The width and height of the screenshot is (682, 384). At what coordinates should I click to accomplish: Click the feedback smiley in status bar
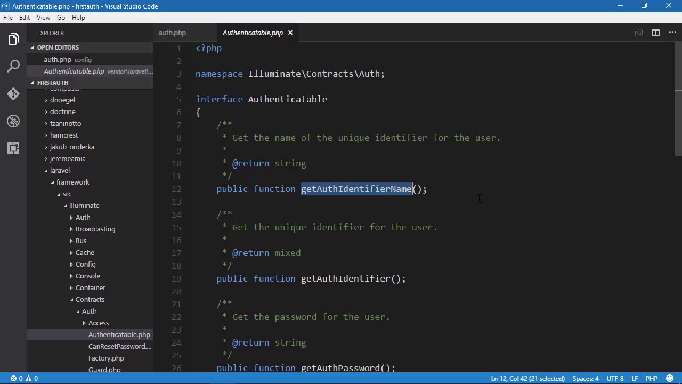coord(669,378)
